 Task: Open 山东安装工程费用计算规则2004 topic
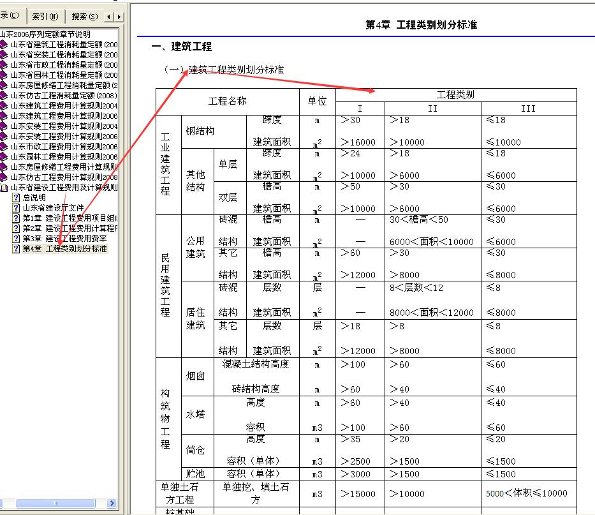tap(64, 126)
